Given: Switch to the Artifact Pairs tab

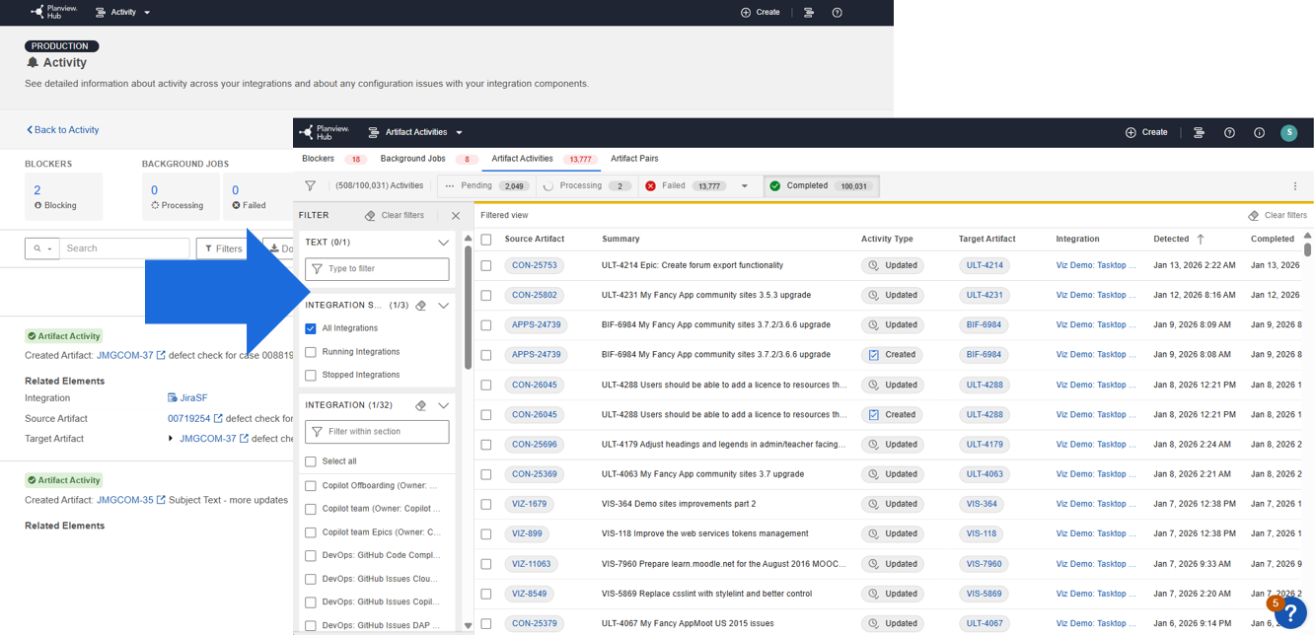Looking at the screenshot, I should [634, 159].
